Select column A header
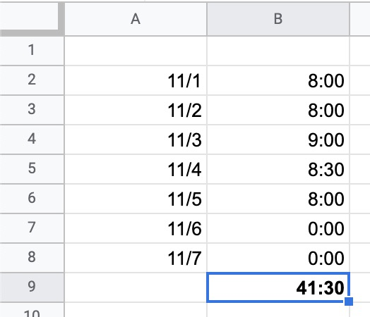Image resolution: width=370 pixels, height=317 pixels. [136, 19]
